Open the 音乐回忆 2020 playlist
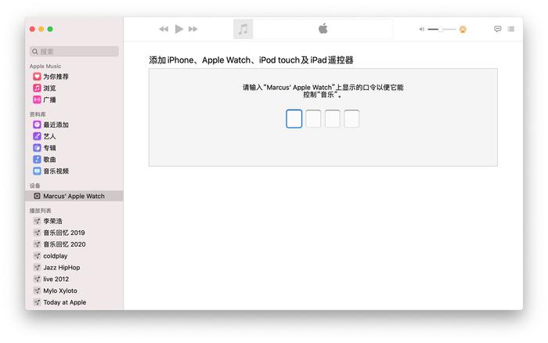Viewport: 548px width, 343px height. pyautogui.click(x=59, y=244)
